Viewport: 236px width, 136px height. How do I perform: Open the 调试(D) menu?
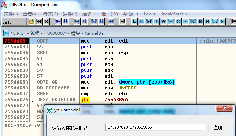click(x=50, y=14)
